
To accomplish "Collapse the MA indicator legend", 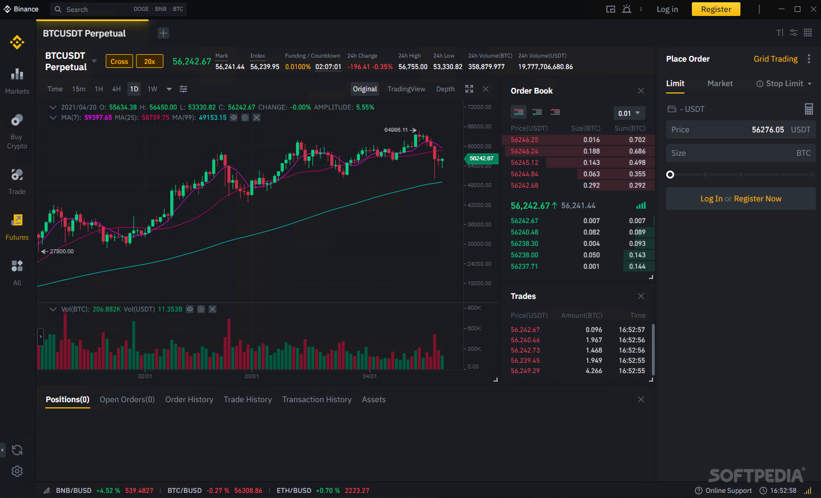I will point(53,118).
